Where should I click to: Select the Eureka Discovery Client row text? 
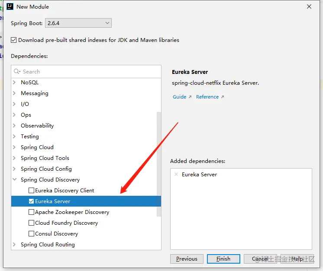pyautogui.click(x=65, y=191)
